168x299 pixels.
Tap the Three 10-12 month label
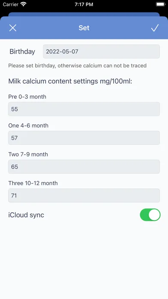tap(33, 183)
